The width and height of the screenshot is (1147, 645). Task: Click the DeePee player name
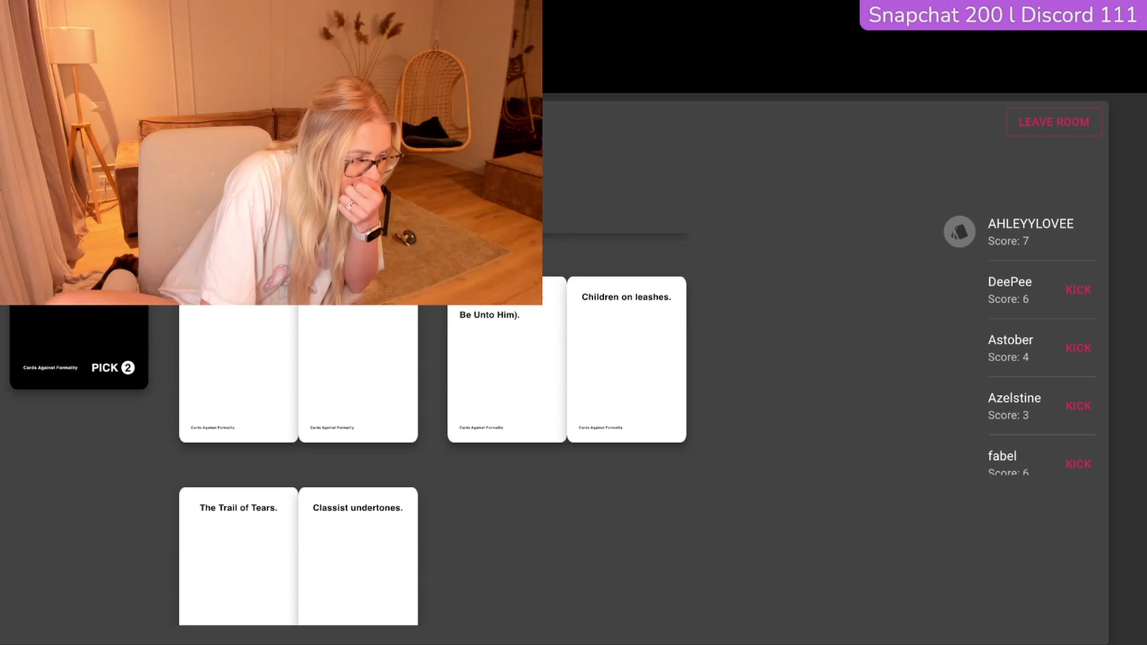pyautogui.click(x=1010, y=282)
